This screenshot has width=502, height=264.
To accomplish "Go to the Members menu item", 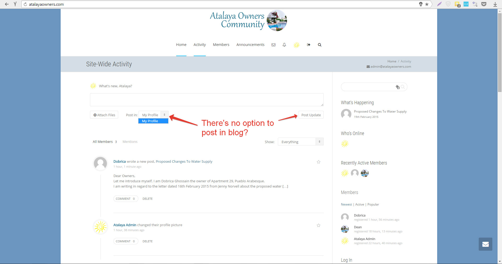I will (x=221, y=45).
